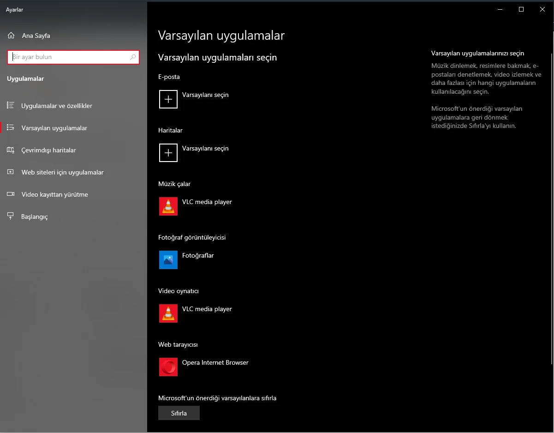Change Fotoğraflar photo viewer default
The image size is (554, 433).
tap(198, 255)
